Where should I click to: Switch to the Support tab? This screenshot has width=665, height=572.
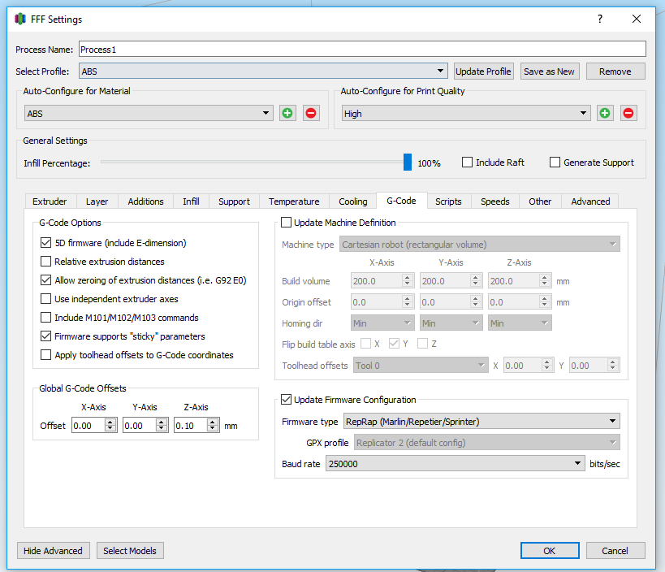point(234,201)
